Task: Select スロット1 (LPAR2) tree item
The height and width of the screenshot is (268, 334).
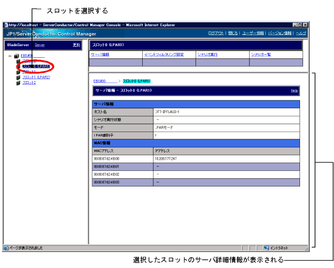Action: coord(36,77)
